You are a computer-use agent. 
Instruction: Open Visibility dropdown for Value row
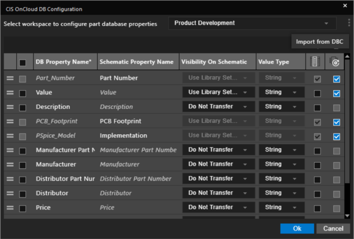click(x=218, y=92)
